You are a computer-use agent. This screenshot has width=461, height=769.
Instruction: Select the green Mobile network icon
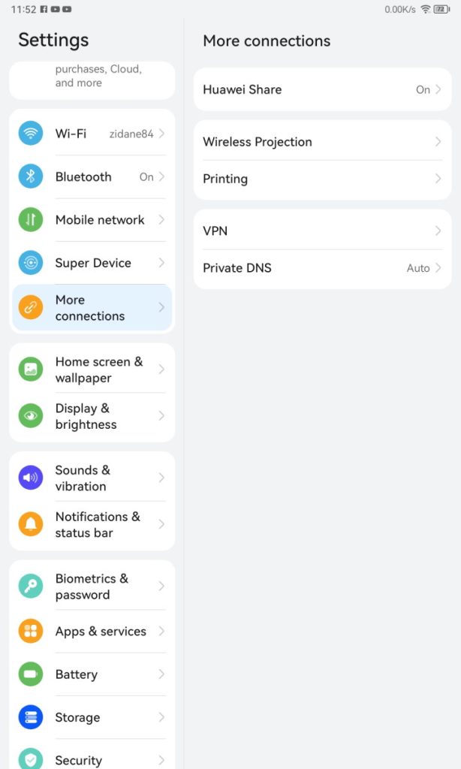[30, 220]
